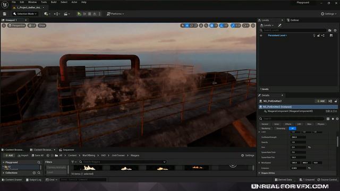This screenshot has height=191, width=340.
Task: Expand the Niagara Utilities section
Action: point(259,173)
